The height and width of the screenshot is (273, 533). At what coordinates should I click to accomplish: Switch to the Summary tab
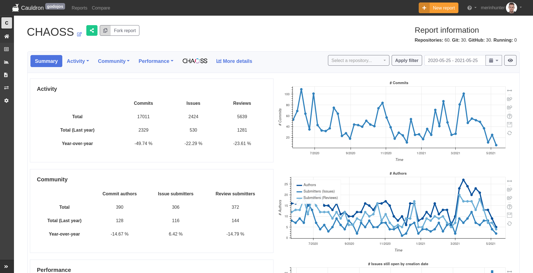46,61
